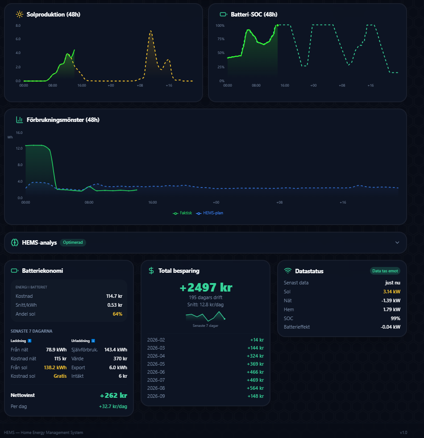Viewport: 424px width, 438px height.
Task: Select the '+32.7 kr/dag' per-day value
Action: tap(113, 406)
